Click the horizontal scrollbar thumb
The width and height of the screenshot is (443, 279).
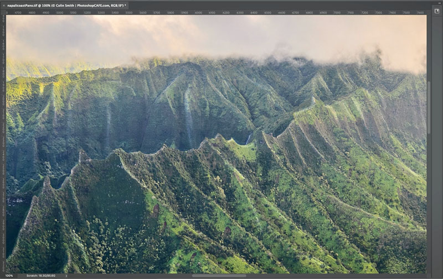click(219, 276)
